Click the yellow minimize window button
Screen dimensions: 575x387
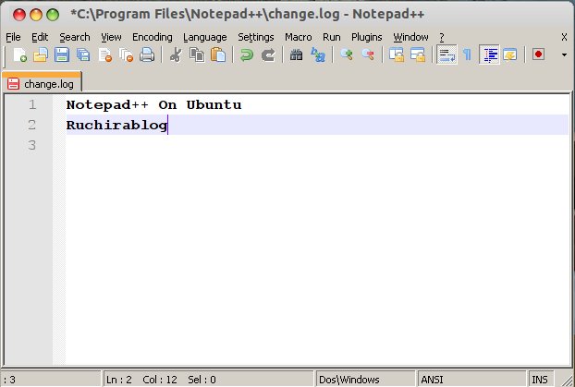36,15
